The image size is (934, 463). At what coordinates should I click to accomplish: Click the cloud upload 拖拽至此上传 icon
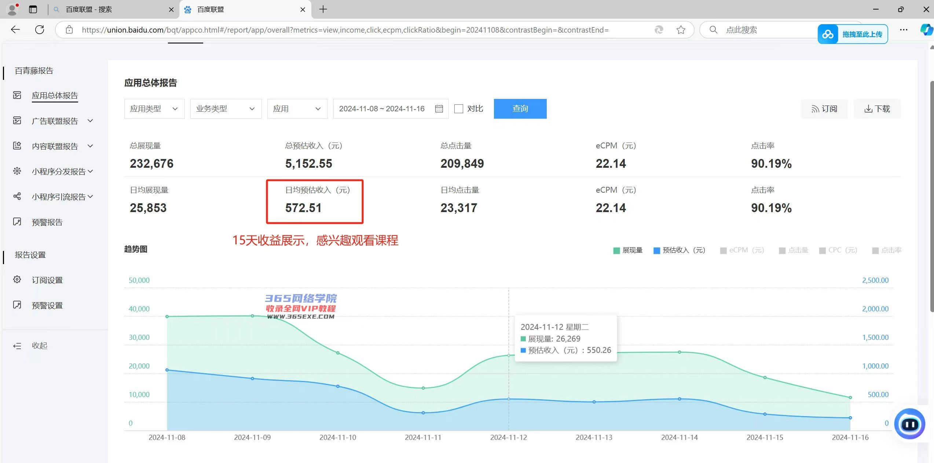click(828, 34)
